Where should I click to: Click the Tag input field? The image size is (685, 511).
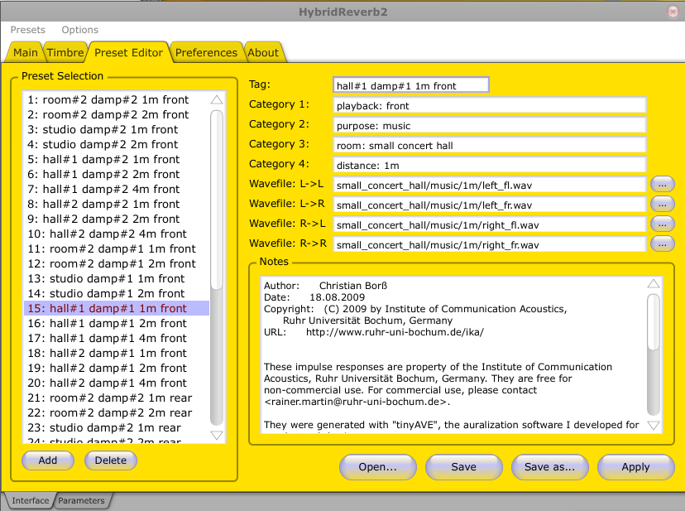pos(410,85)
